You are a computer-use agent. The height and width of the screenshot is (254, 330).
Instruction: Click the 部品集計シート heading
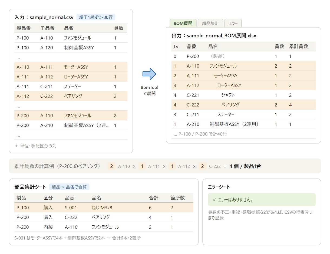click(30, 187)
